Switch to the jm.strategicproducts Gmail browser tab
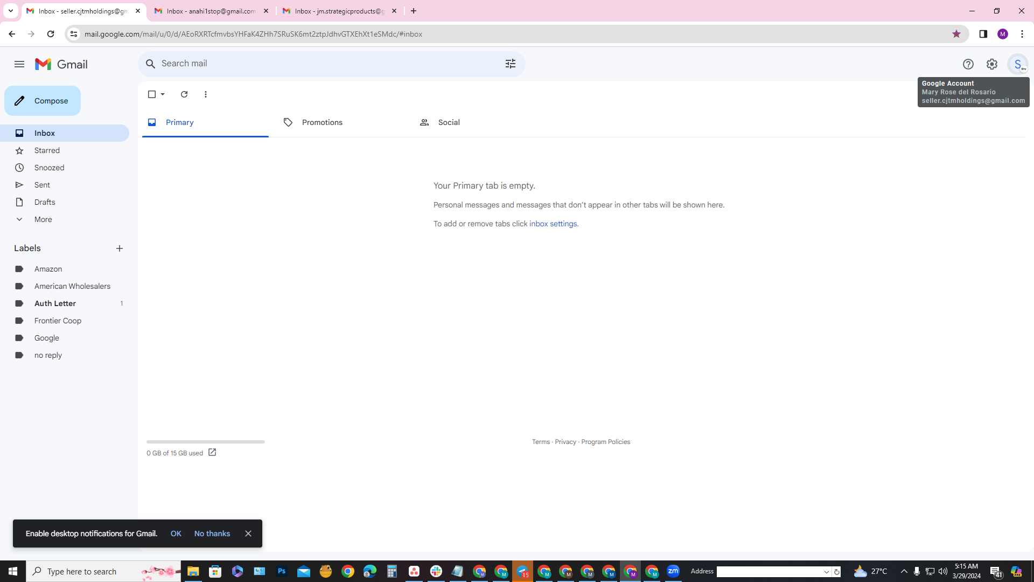The height and width of the screenshot is (582, 1034). tap(339, 11)
